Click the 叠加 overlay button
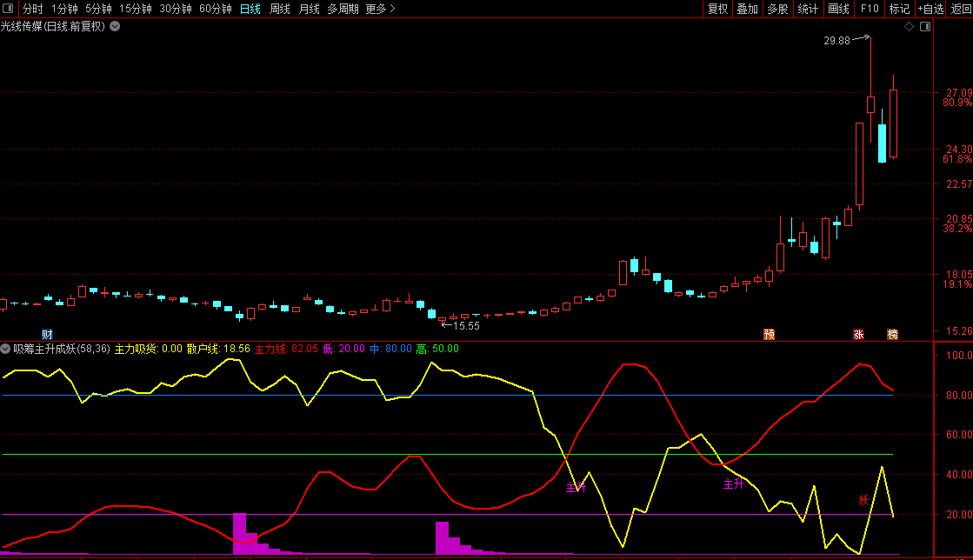 pos(747,9)
